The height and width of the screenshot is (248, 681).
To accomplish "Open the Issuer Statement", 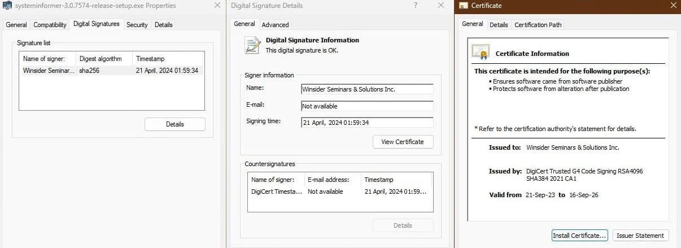I will (640, 236).
